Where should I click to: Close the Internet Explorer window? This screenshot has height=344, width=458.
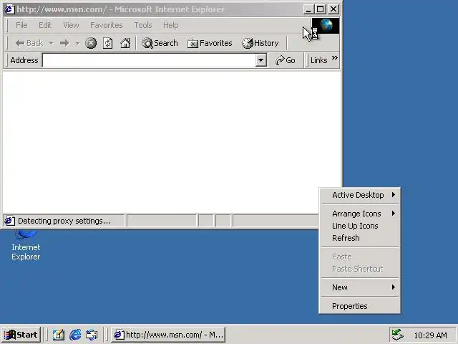pyautogui.click(x=333, y=9)
